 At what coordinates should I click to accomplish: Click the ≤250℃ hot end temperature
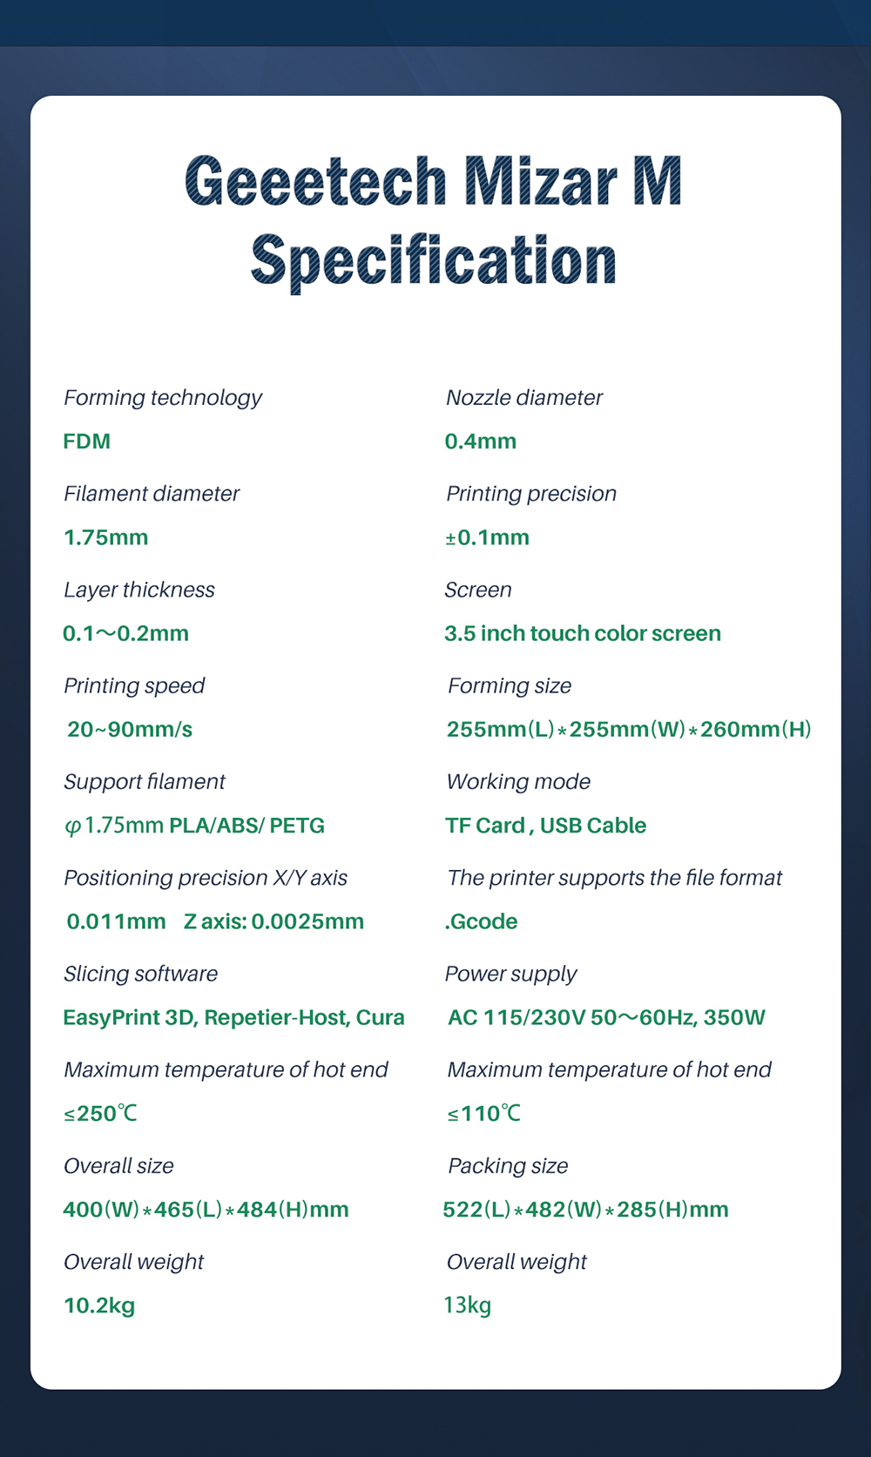click(101, 1114)
